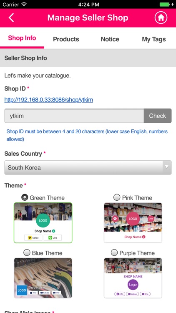Open the Shop Info tab
The height and width of the screenshot is (313, 176).
[22, 38]
